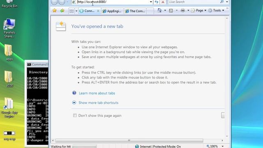Click the page loading progress bar
Screen dimensions: 263x148
pos(84,146)
